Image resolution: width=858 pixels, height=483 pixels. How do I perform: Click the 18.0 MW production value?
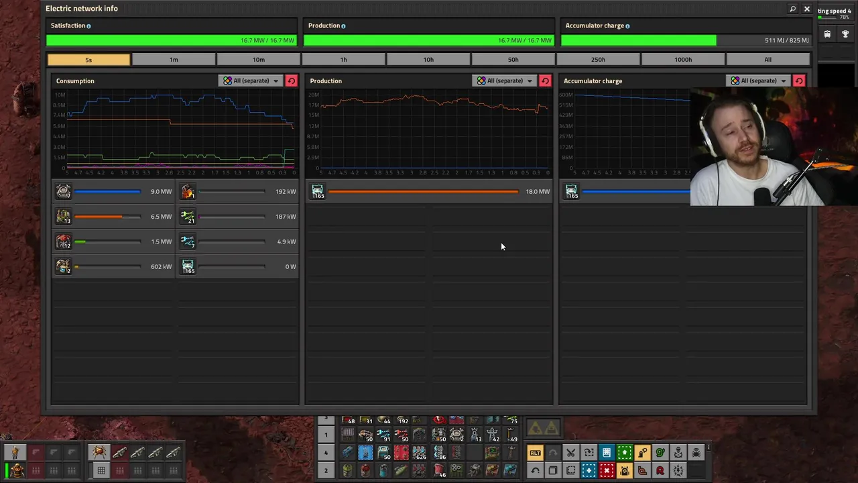point(538,191)
